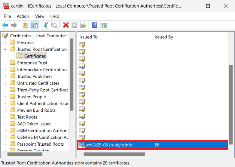Screen dimensions: 235x167
Task: Click certificate list vertical scrollbar thumb
Action: tap(231, 105)
